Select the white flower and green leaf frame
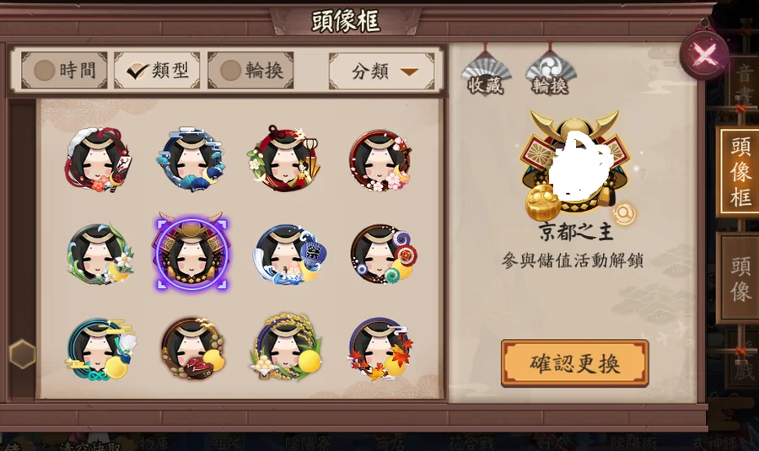 click(x=100, y=254)
